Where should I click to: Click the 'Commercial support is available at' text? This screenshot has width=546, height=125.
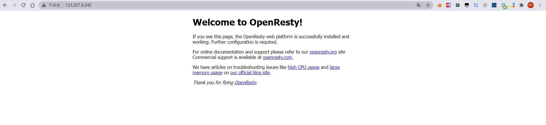coord(227,57)
